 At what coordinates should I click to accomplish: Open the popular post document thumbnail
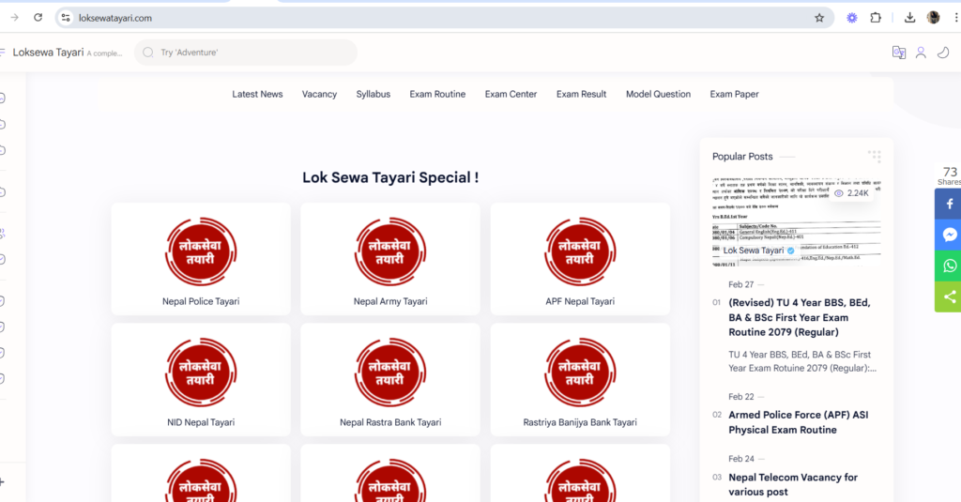[796, 222]
